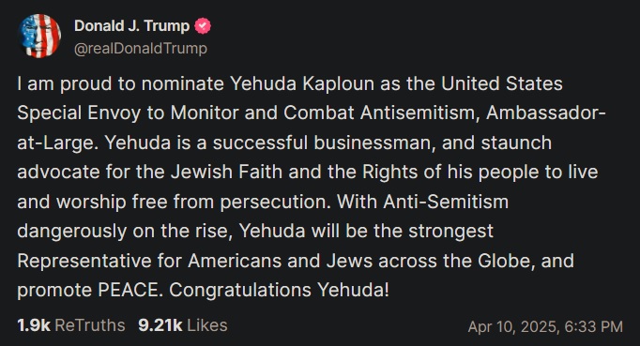
Task: Select the name Yehuda Kaploun in post
Action: (x=302, y=83)
